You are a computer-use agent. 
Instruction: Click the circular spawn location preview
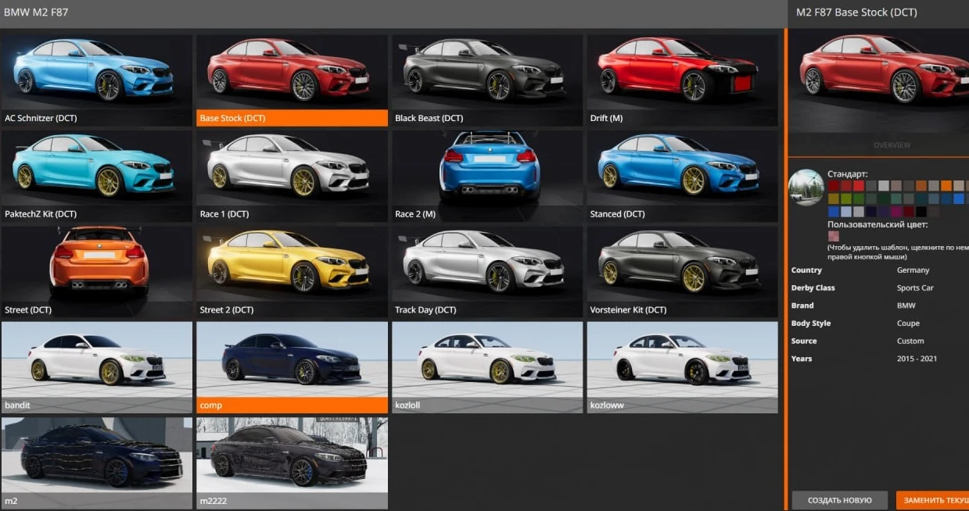click(x=806, y=188)
